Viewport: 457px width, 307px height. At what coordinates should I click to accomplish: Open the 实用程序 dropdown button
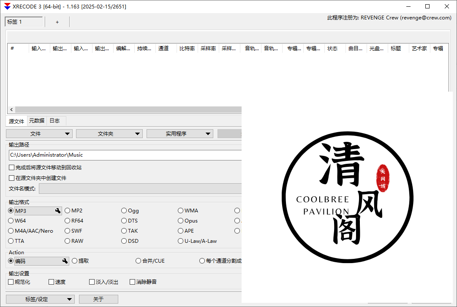[180, 134]
